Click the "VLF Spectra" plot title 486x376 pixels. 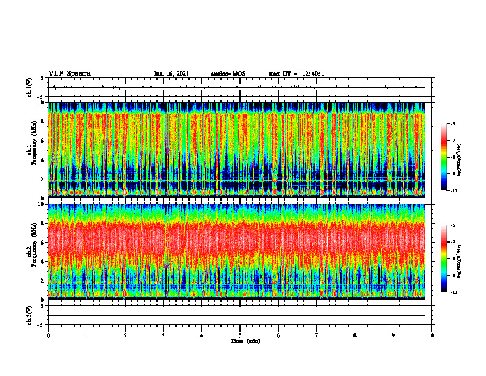[69, 74]
